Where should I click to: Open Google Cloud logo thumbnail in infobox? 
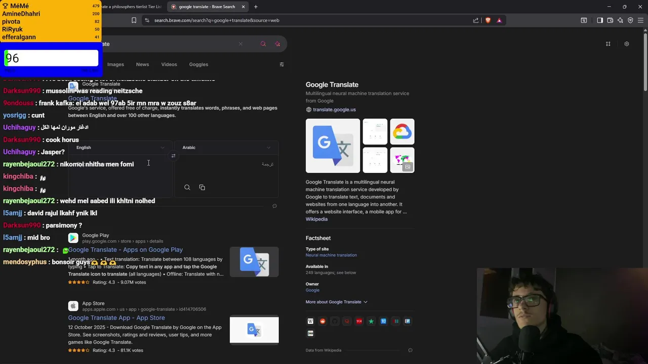click(x=402, y=132)
